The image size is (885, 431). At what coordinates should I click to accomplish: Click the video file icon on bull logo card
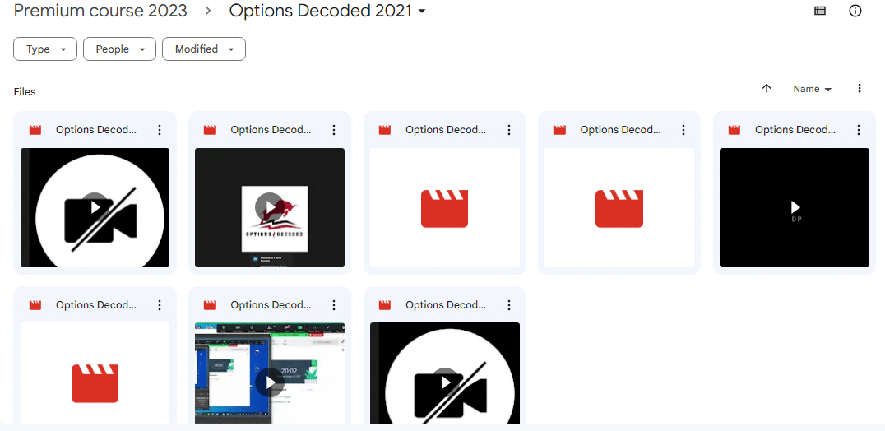pos(211,130)
